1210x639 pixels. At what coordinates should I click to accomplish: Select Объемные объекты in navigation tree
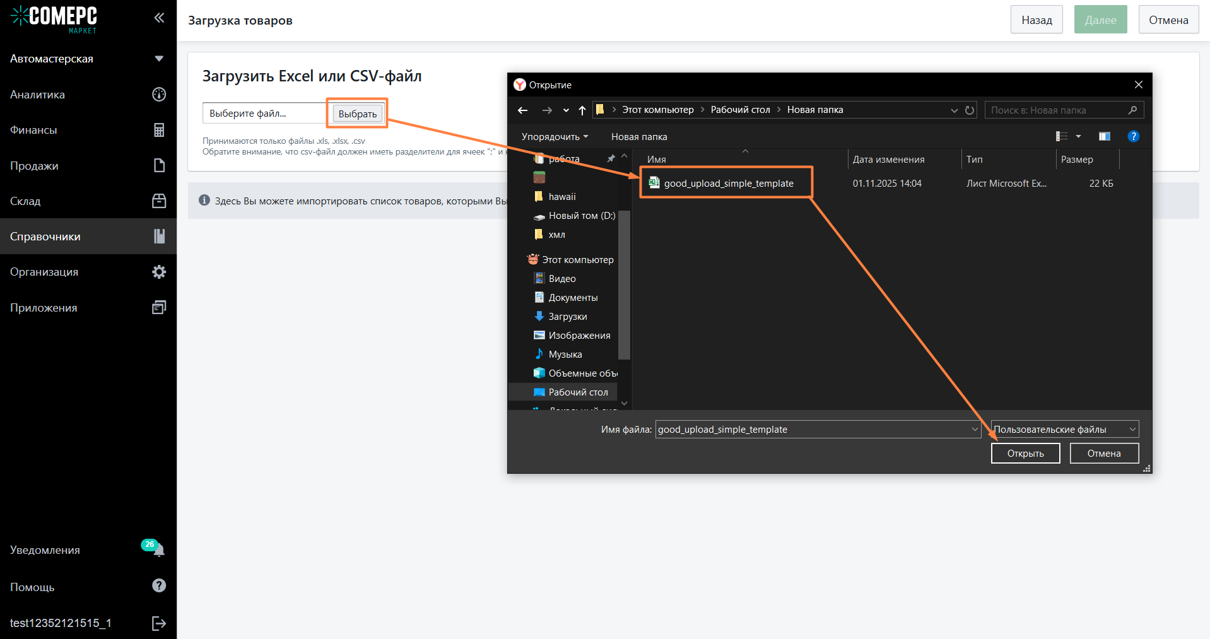pos(583,373)
